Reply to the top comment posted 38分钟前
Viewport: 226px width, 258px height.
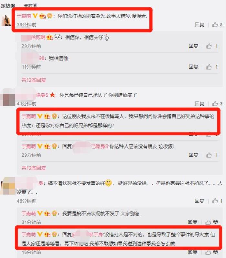click(199, 25)
